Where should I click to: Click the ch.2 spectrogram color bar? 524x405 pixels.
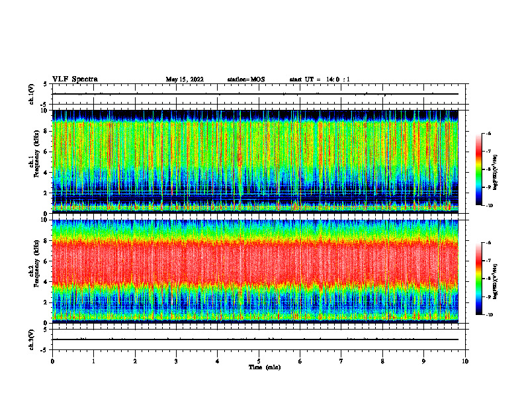479,279
